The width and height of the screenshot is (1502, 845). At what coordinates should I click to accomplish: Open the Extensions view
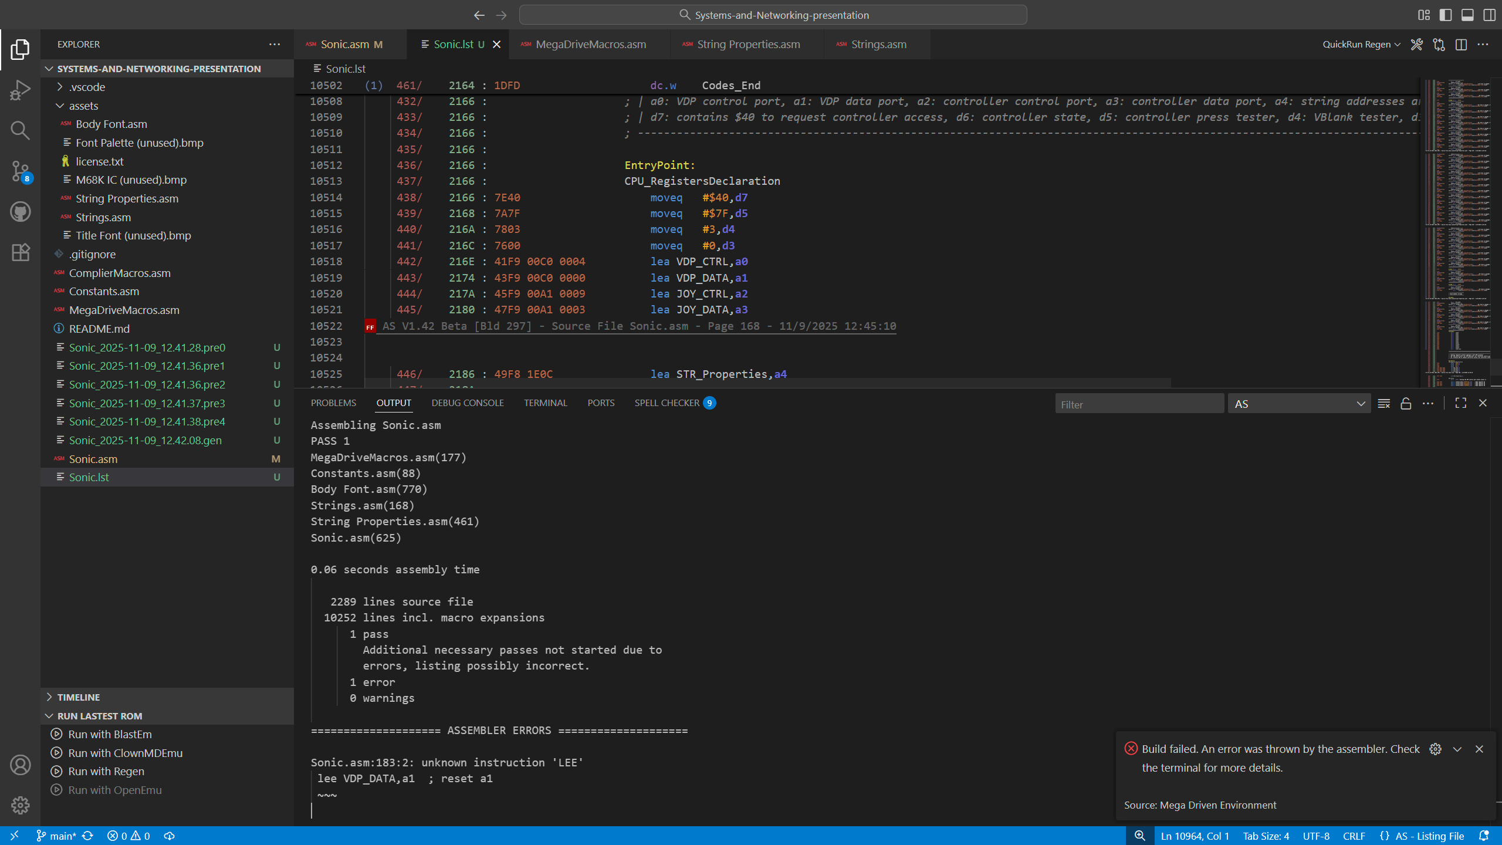[20, 252]
